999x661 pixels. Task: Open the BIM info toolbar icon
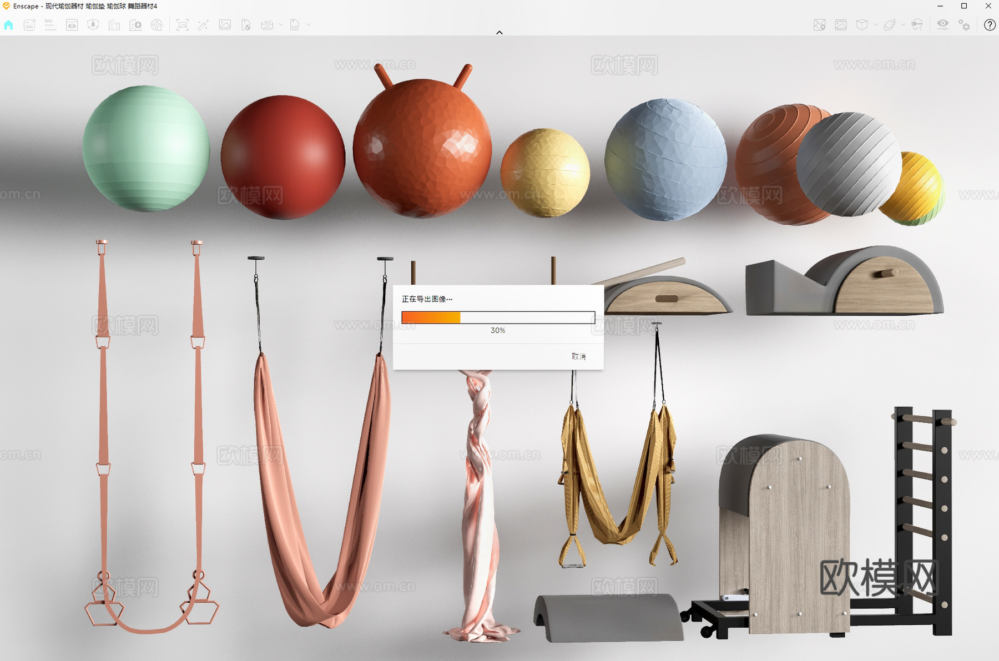[51, 25]
